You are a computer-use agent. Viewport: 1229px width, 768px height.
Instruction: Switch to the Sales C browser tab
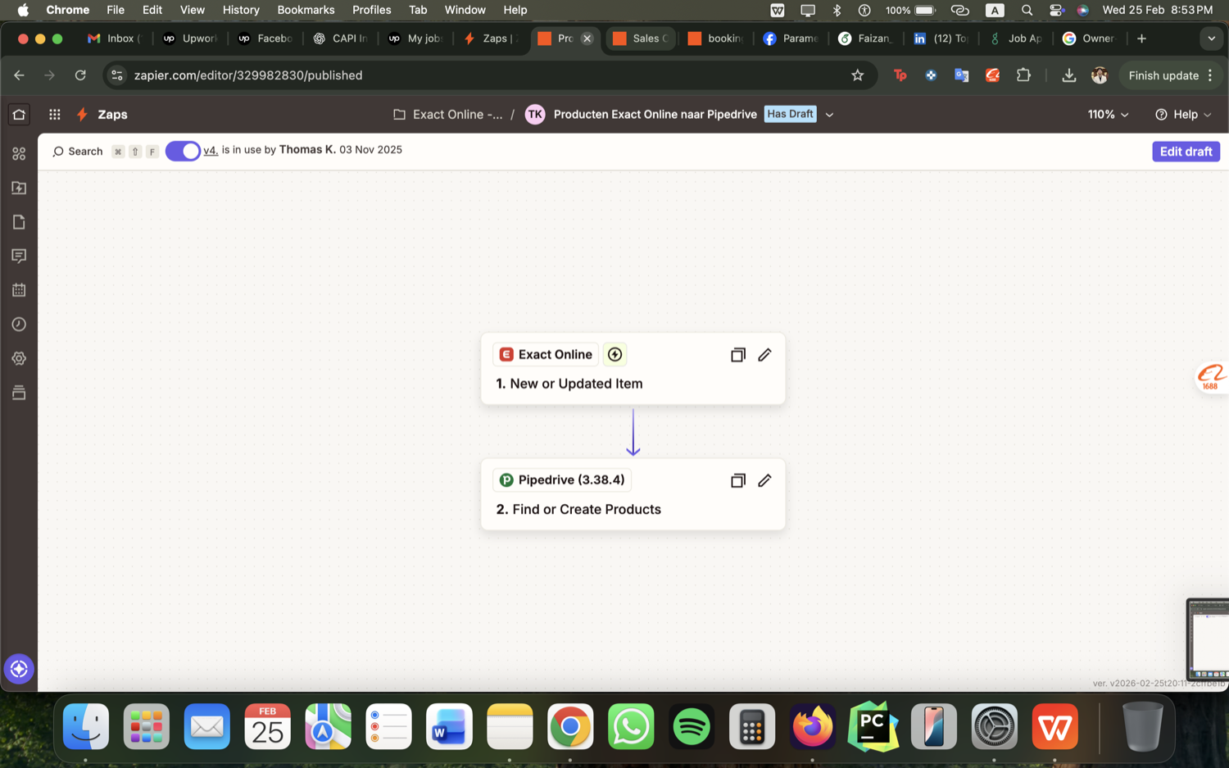click(641, 39)
